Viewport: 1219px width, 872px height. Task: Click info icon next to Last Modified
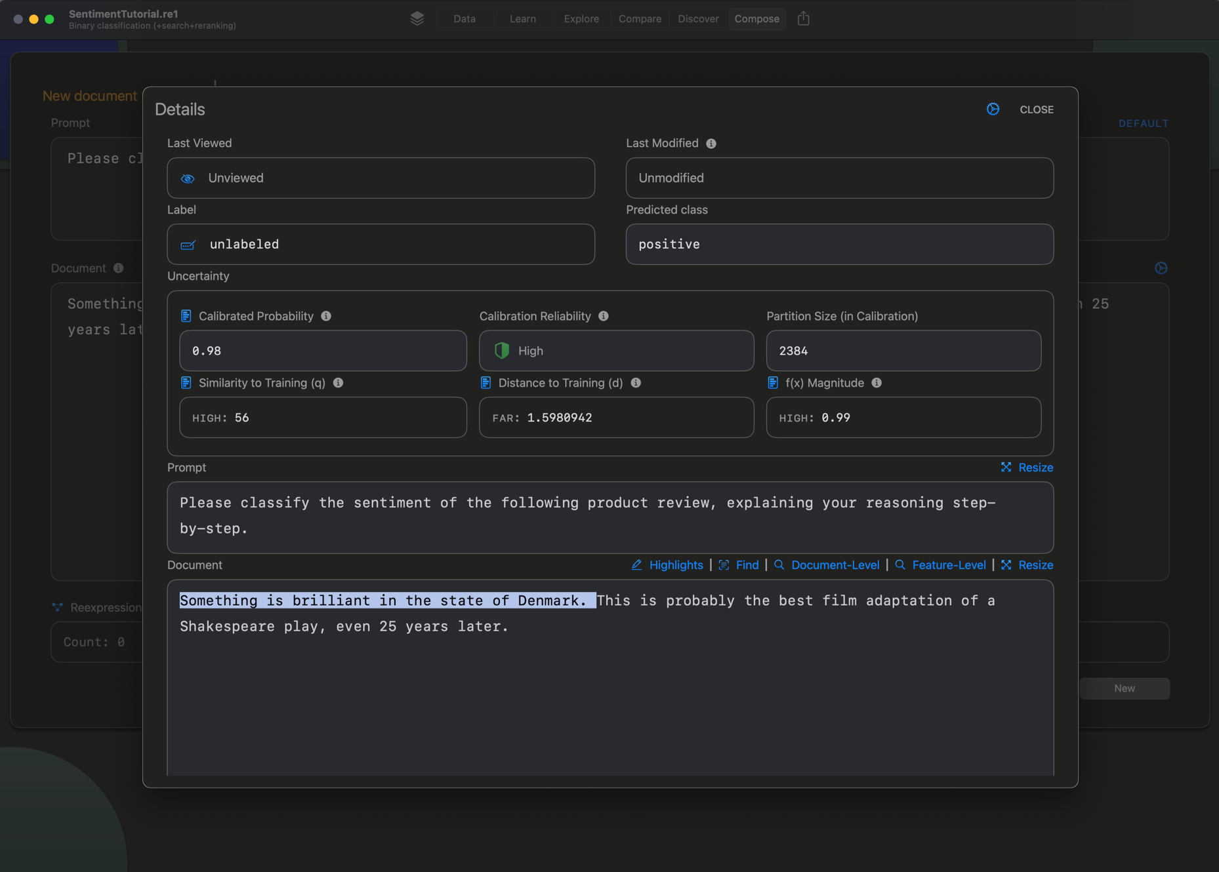pyautogui.click(x=711, y=144)
